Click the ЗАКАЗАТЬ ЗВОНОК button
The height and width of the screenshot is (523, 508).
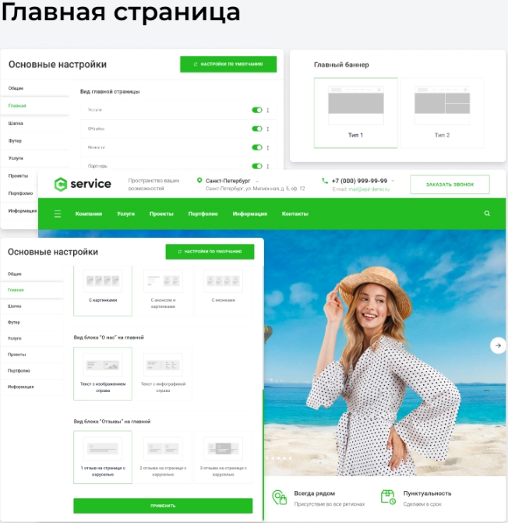[x=450, y=185]
